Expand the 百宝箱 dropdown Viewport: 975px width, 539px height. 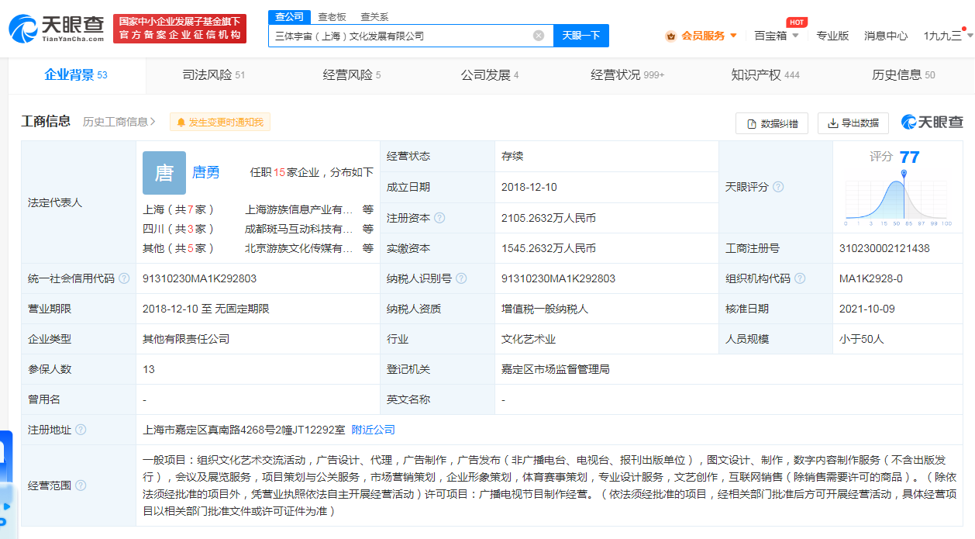point(776,36)
